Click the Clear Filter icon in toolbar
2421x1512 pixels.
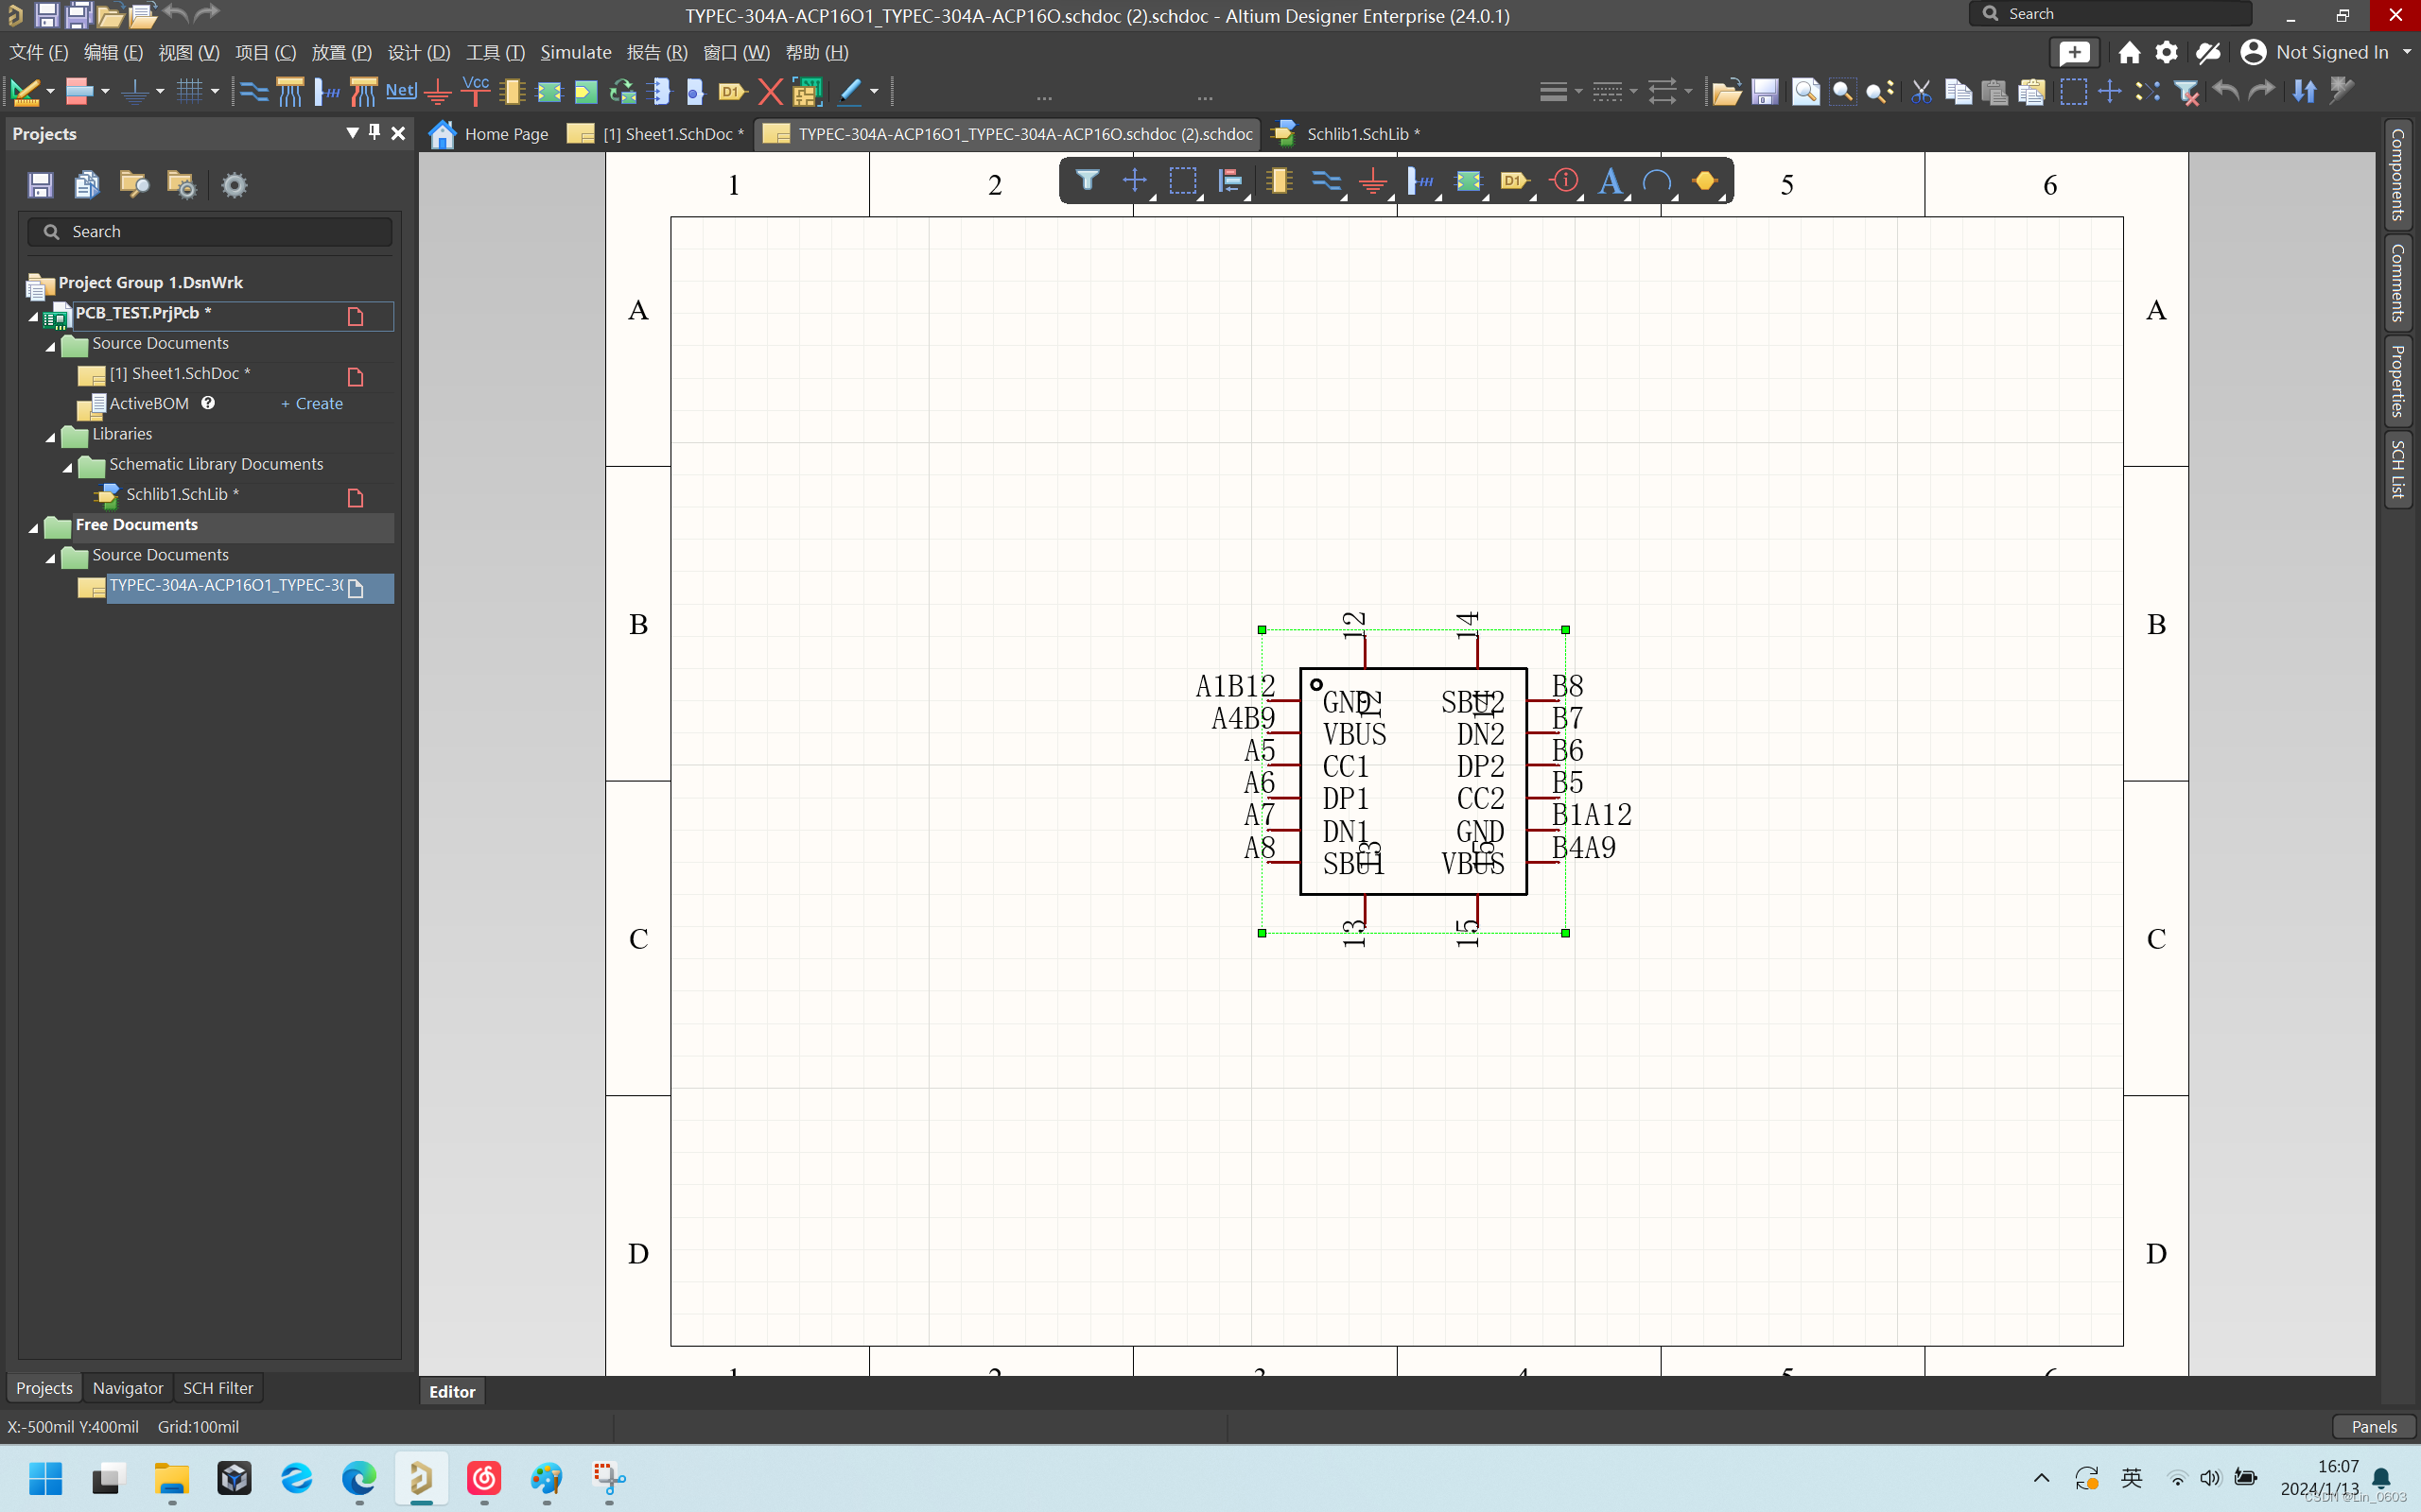[x=2186, y=92]
